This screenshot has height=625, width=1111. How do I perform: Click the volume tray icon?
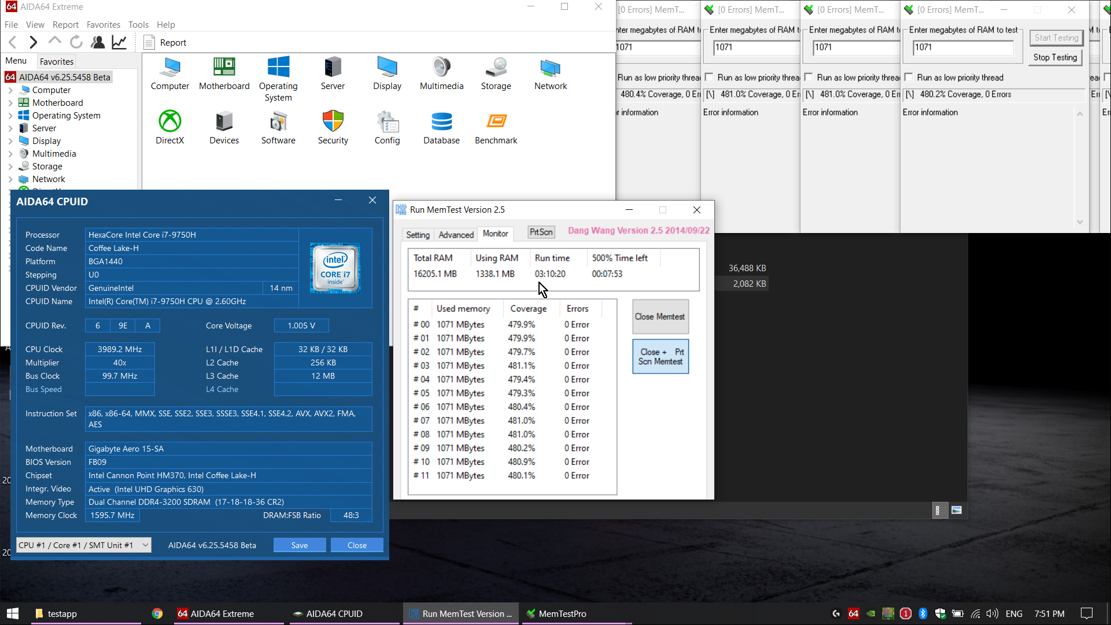click(x=992, y=613)
